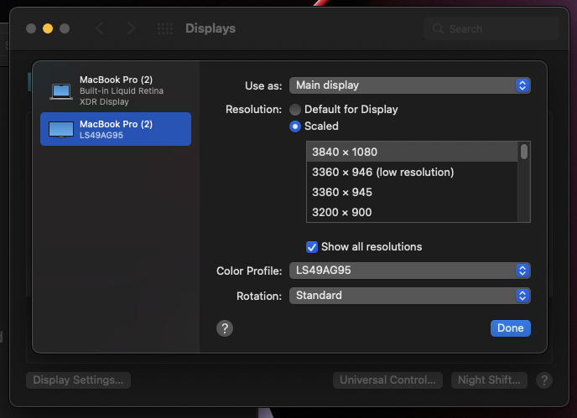This screenshot has width=577, height=418.
Task: Click the help question mark in the dialog
Action: (225, 328)
